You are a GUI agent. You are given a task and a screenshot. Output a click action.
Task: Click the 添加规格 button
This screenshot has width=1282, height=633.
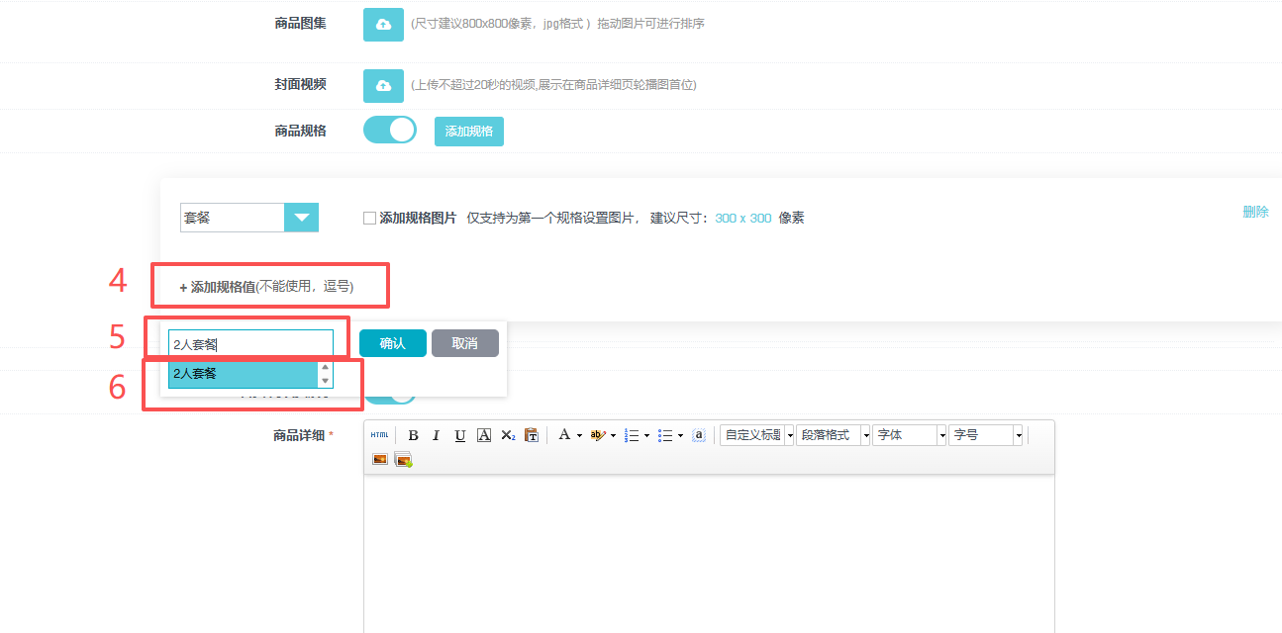[x=468, y=131]
